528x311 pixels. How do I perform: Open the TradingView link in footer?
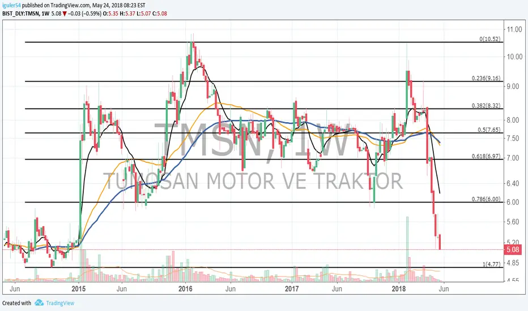pos(60,303)
